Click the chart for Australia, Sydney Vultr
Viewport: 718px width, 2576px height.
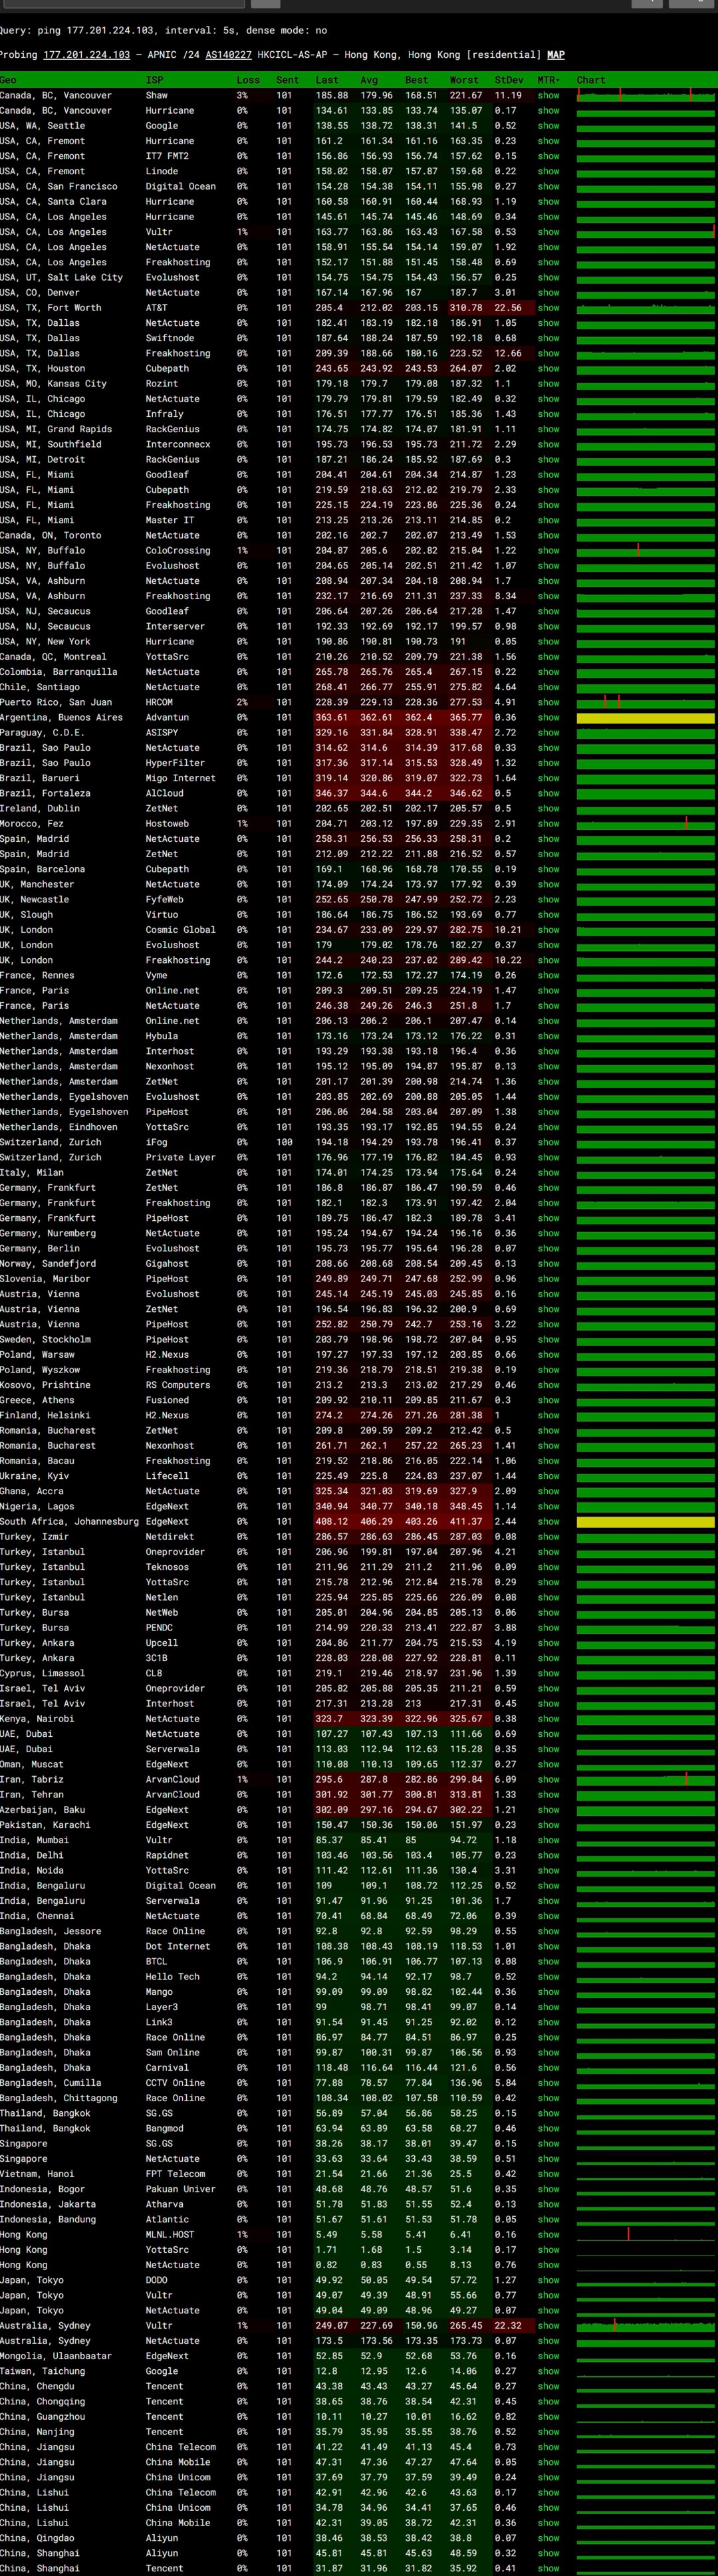click(646, 2326)
